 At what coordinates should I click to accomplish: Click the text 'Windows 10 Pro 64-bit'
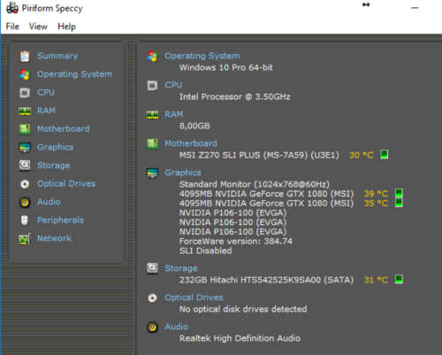[226, 67]
